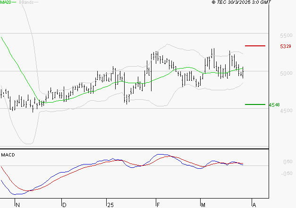Click the 5500 price axis label

click(286, 35)
